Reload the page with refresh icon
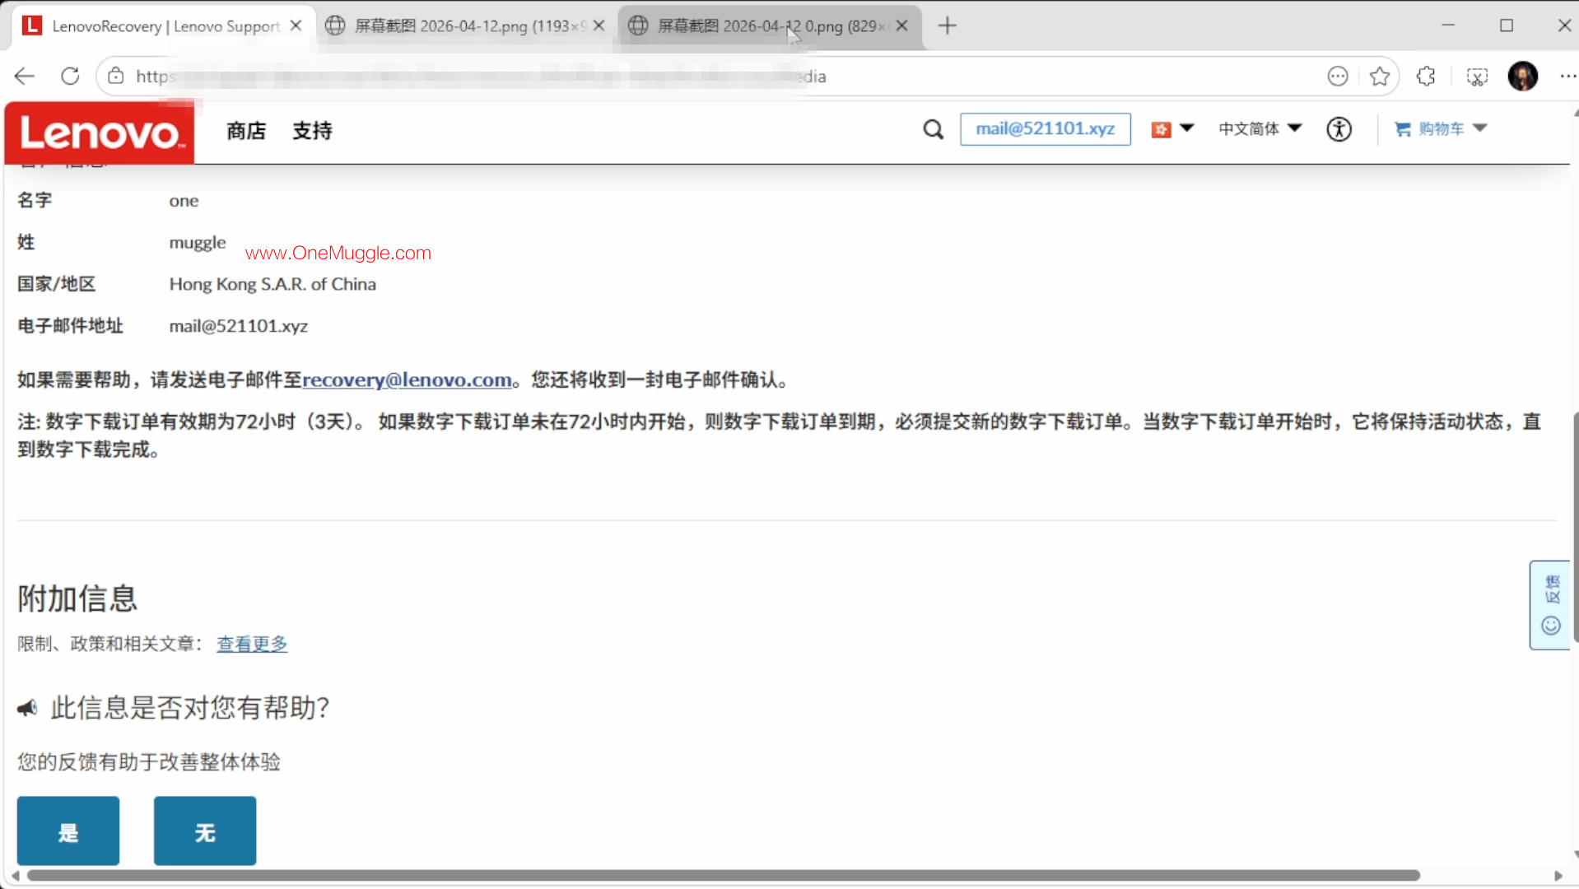The height and width of the screenshot is (889, 1579). (70, 77)
